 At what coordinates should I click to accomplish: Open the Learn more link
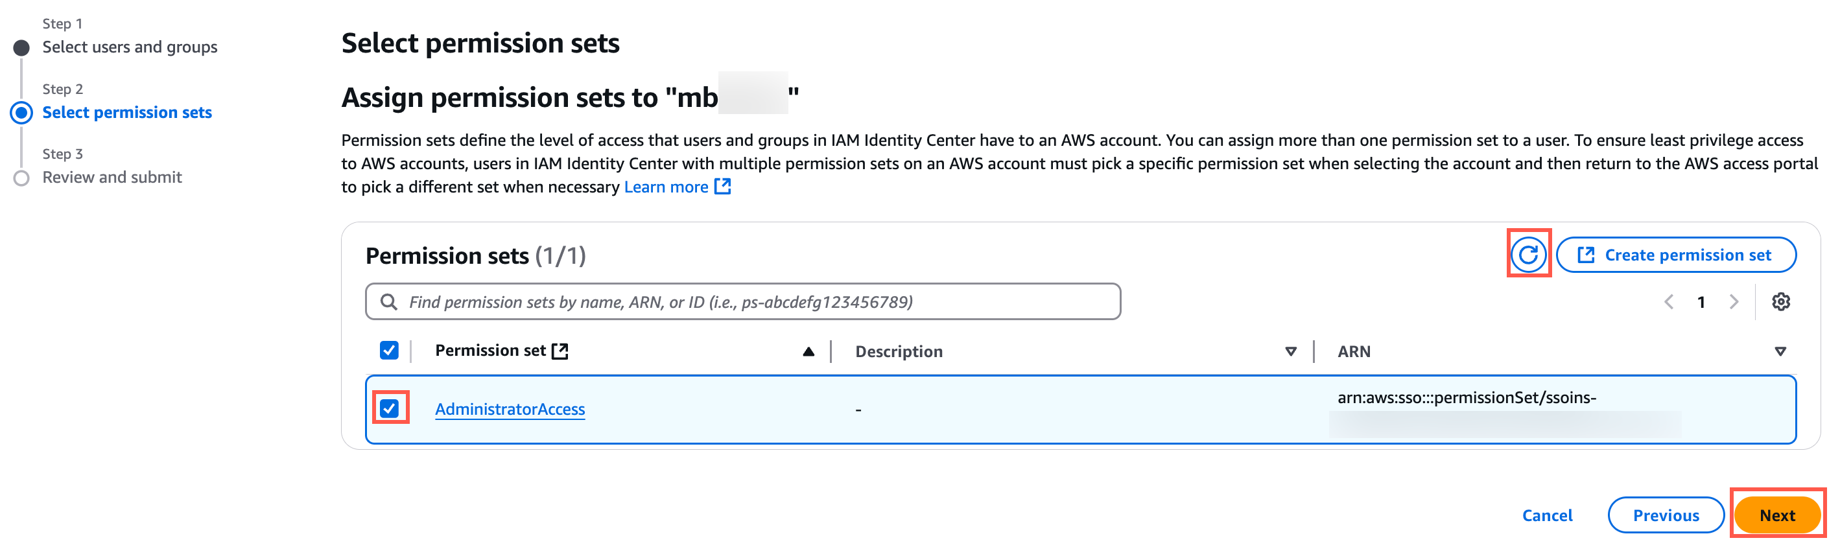click(x=666, y=187)
